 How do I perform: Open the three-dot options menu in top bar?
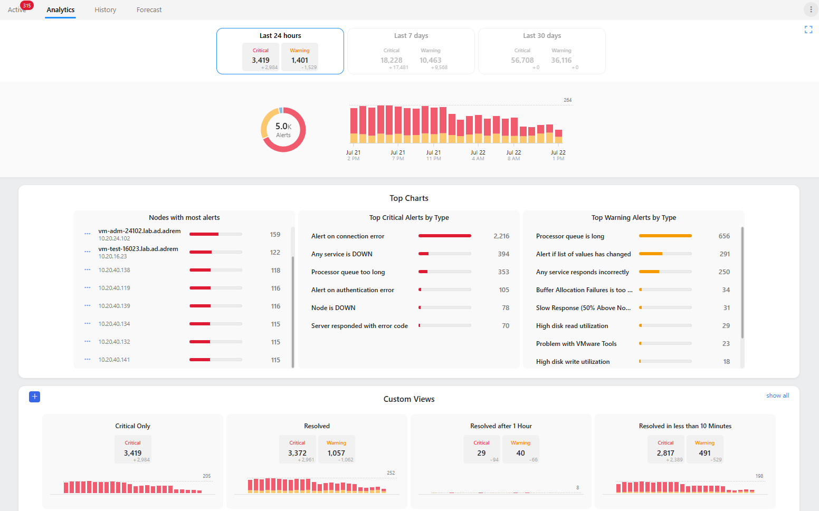(x=811, y=9)
